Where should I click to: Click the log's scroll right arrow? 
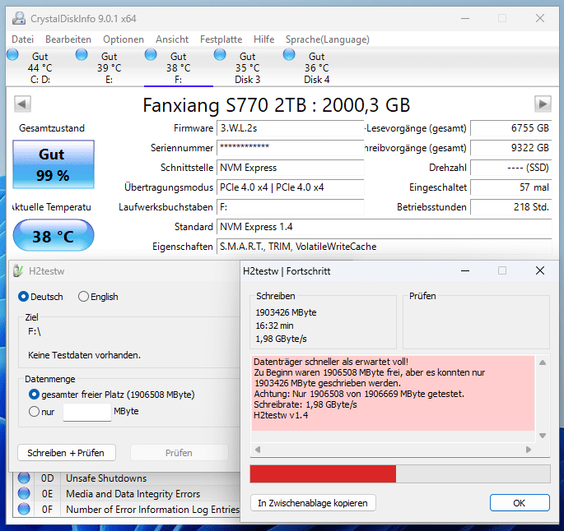pos(529,450)
